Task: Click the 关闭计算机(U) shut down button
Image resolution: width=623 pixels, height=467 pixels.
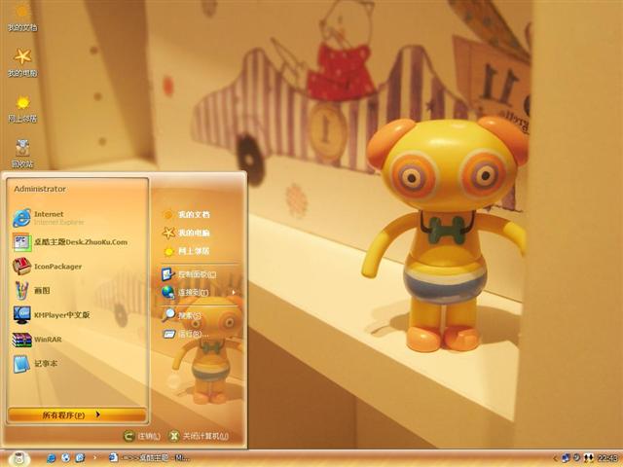Action: tap(199, 436)
